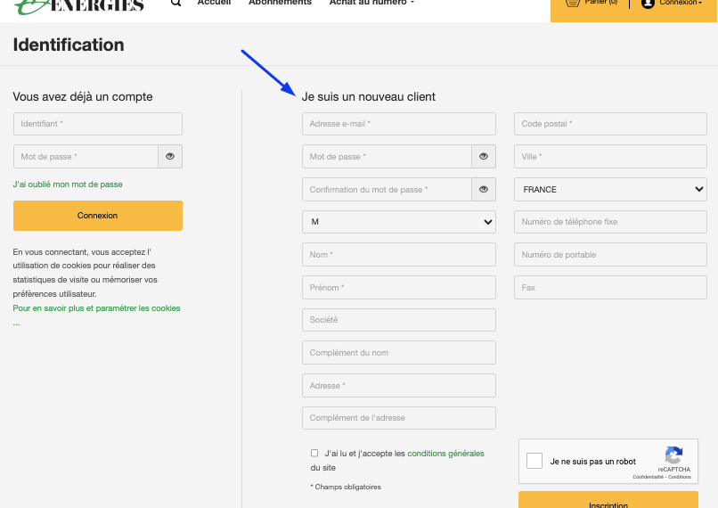
Task: Open the civility dropdown showing M
Action: [x=399, y=222]
